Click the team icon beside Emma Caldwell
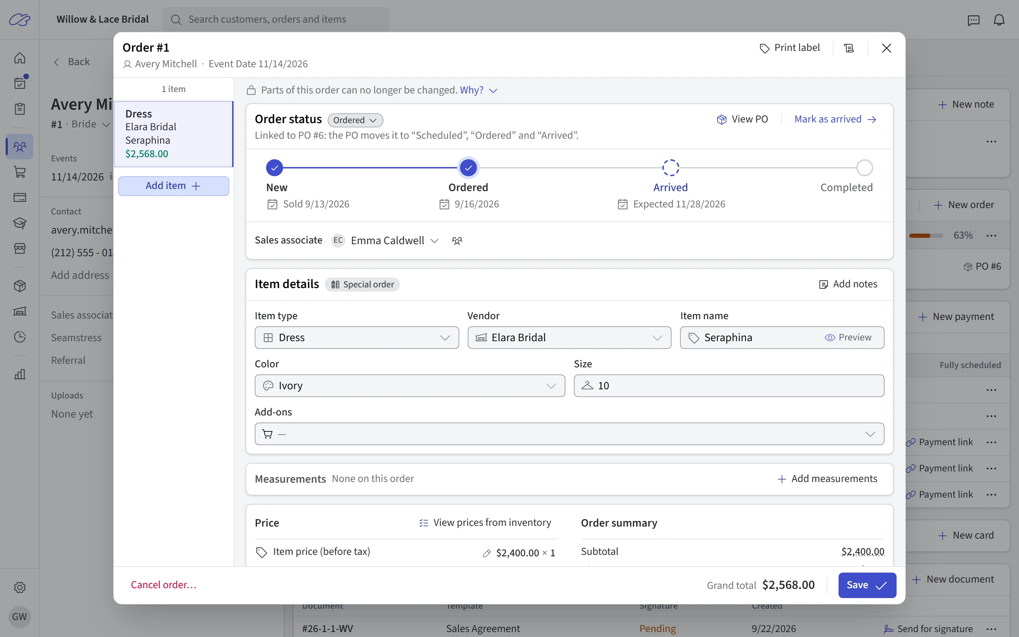 [457, 241]
